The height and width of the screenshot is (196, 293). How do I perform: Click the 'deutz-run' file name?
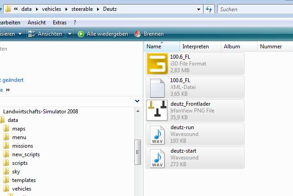(x=182, y=127)
